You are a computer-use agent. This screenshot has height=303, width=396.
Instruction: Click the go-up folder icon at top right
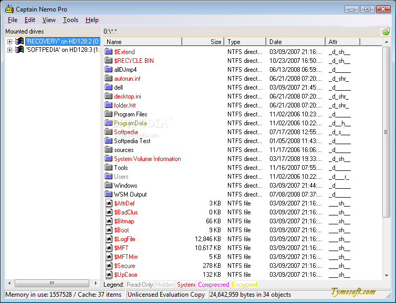click(386, 32)
